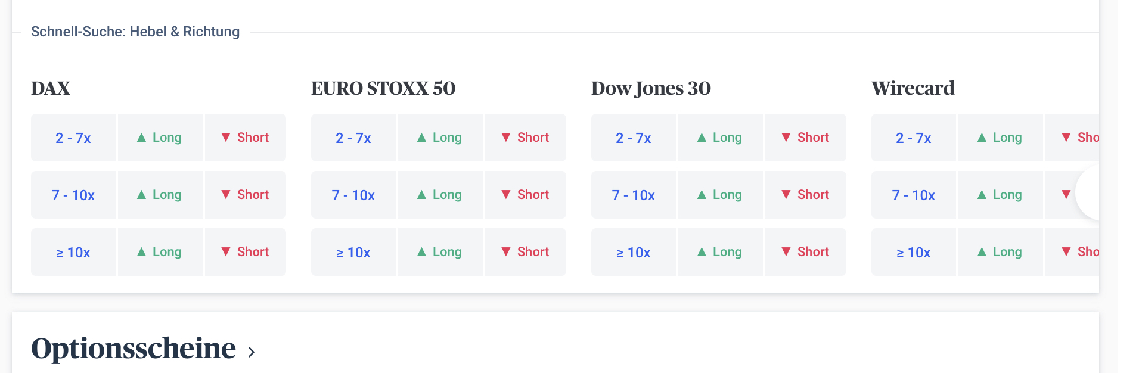Click EURO STOXX 50 7 - 10x Short

(x=525, y=195)
